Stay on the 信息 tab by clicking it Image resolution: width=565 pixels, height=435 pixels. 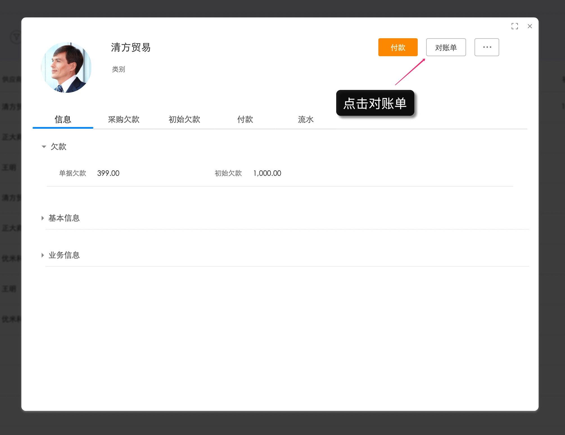(x=63, y=119)
